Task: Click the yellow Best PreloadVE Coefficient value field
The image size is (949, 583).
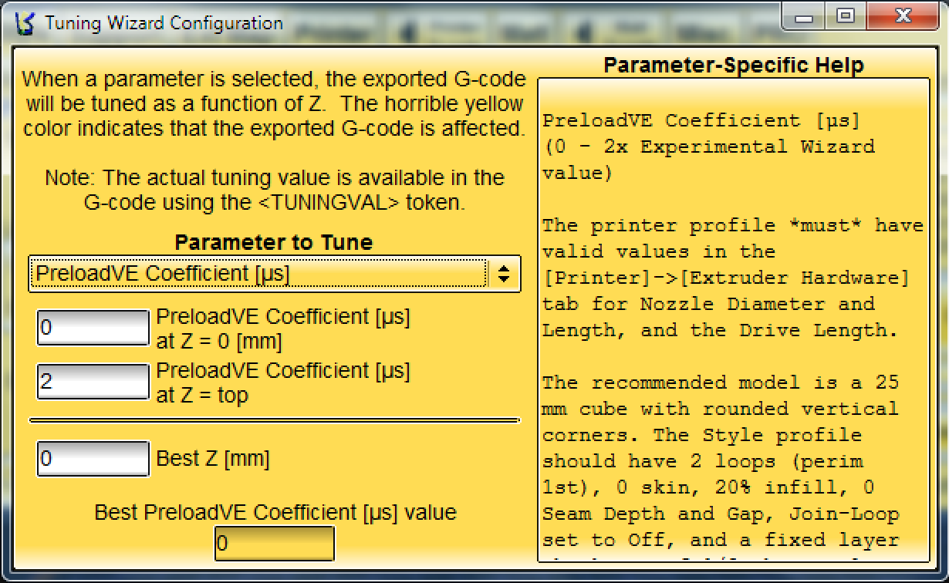Action: (274, 544)
